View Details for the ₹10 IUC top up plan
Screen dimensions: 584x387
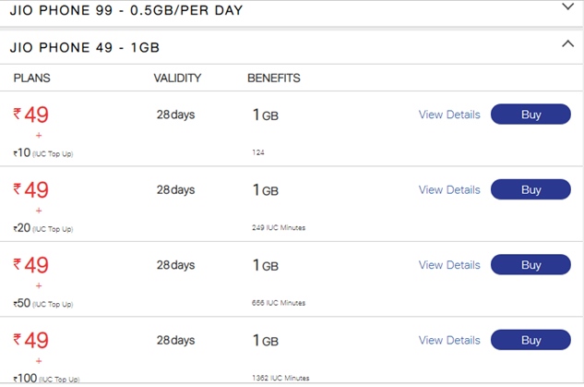coord(449,115)
